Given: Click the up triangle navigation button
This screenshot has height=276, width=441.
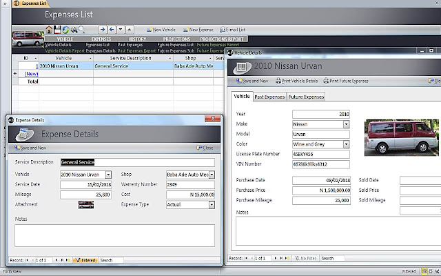Looking at the screenshot, I should pos(130,29).
